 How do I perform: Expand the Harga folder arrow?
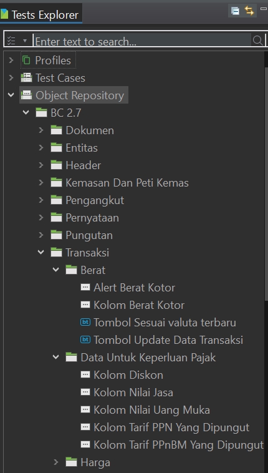(56, 462)
